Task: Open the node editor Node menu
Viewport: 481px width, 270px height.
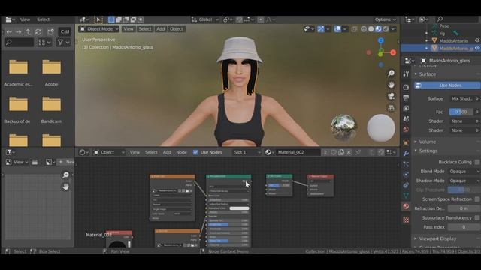Action: (181, 152)
